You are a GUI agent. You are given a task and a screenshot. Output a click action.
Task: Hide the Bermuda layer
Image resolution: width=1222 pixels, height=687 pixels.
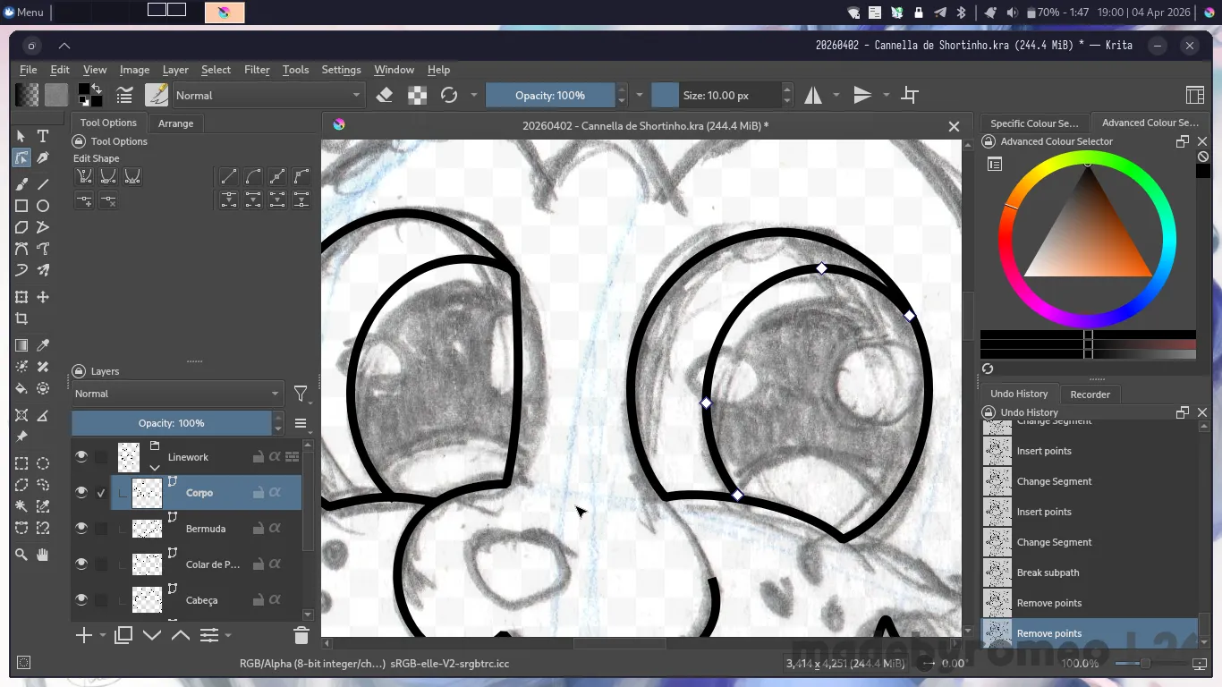pyautogui.click(x=81, y=529)
